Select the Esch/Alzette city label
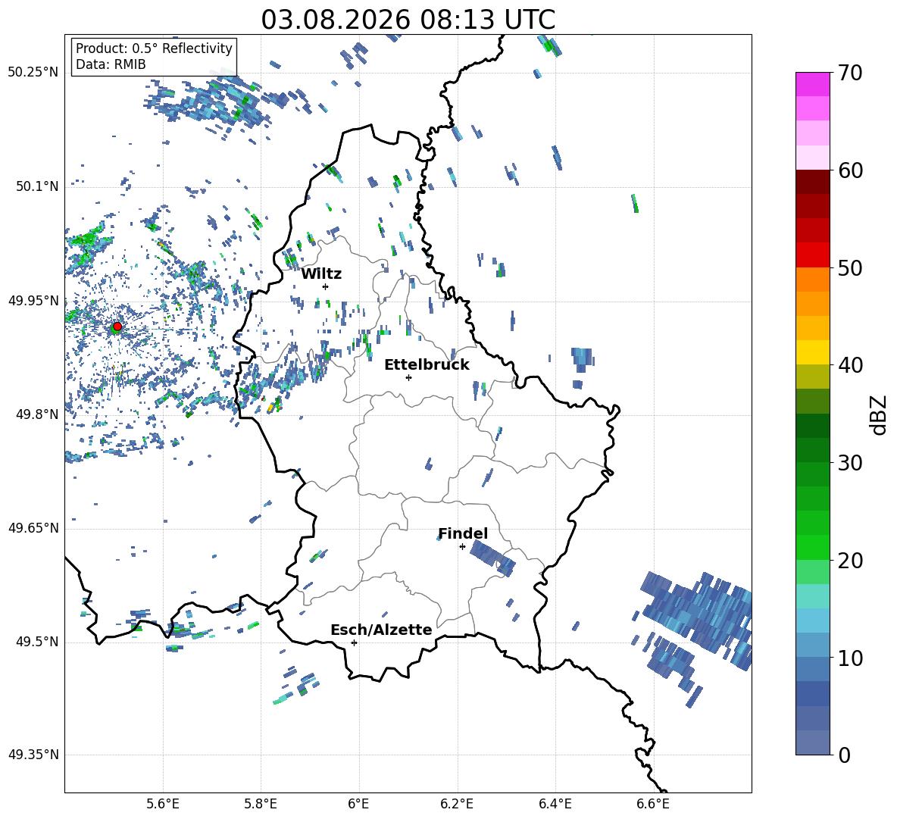897x819 pixels. 381,630
